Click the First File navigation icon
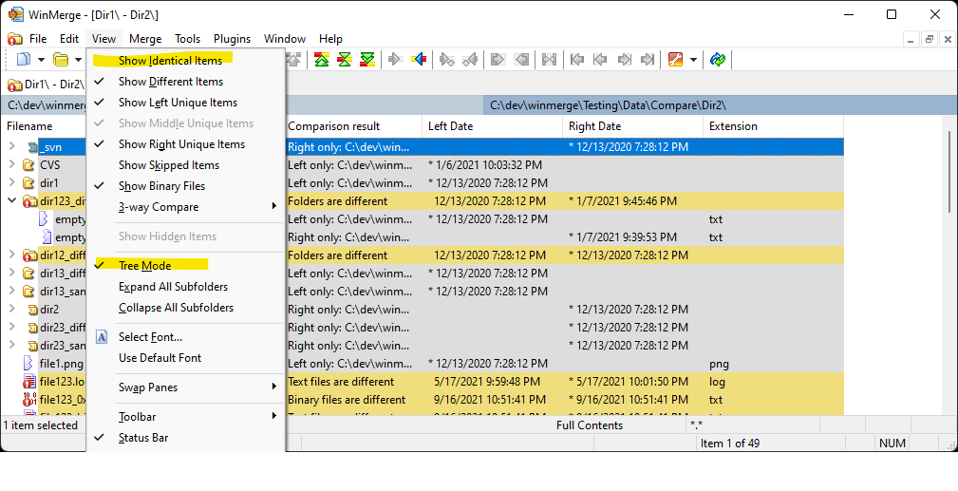This screenshot has width=958, height=491. coord(577,59)
